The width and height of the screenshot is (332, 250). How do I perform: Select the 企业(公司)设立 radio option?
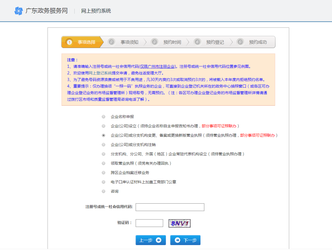[104, 126]
